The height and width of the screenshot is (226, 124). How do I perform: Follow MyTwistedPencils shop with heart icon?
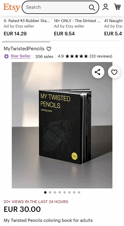[49, 49]
